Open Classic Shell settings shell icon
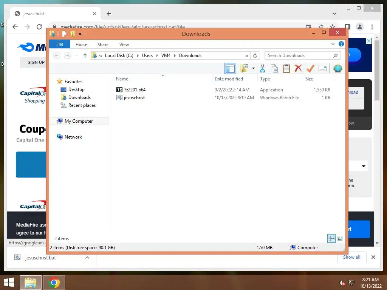The image size is (387, 290). [337, 68]
